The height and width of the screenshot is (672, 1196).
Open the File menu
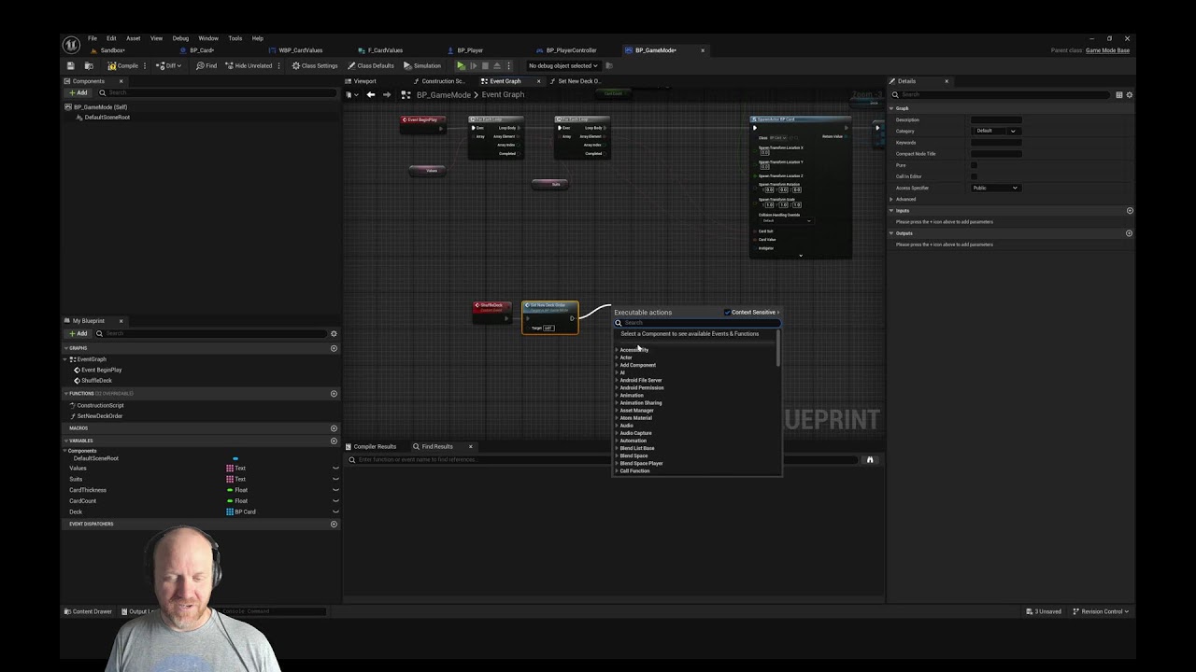click(x=93, y=38)
